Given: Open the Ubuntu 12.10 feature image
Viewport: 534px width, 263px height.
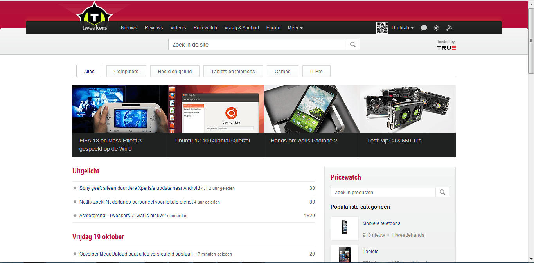Looking at the screenshot, I should pyautogui.click(x=216, y=109).
